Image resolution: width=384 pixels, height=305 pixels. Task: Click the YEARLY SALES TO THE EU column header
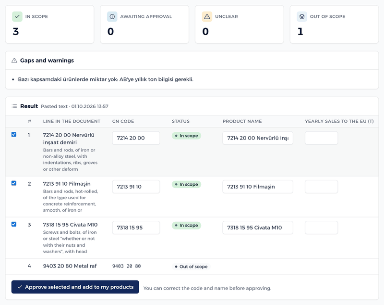339,121
